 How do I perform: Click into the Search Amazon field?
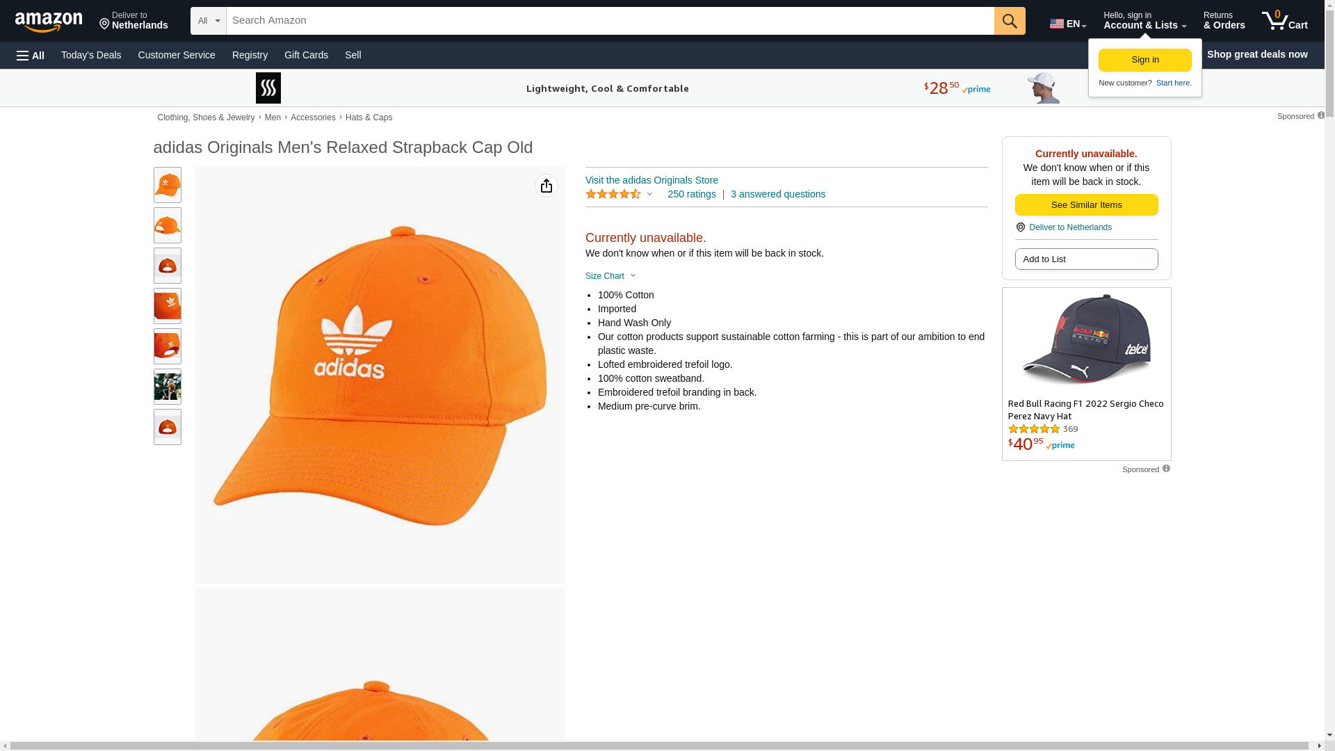pos(610,21)
